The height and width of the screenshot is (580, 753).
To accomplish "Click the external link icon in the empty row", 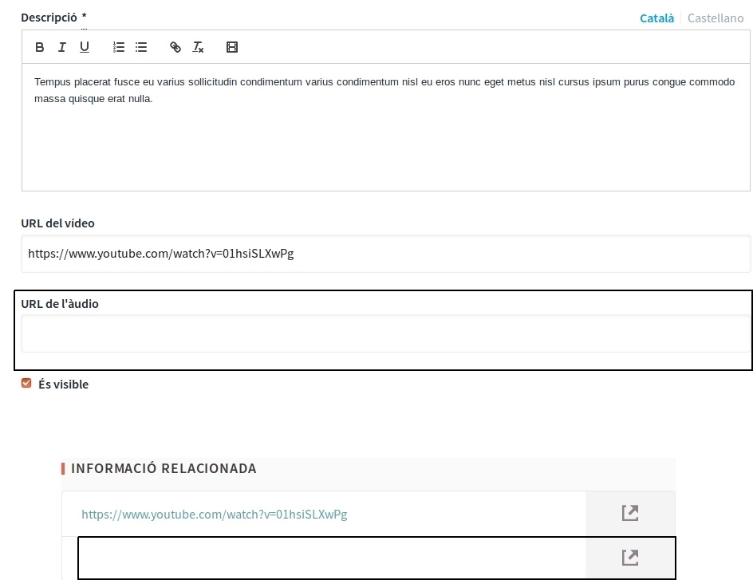I will click(629, 558).
